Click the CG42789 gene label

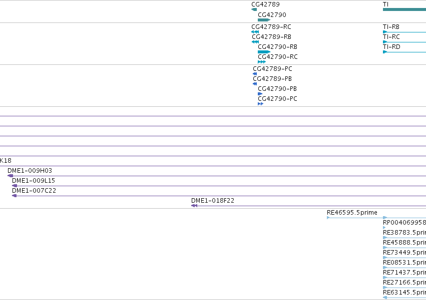265,4
